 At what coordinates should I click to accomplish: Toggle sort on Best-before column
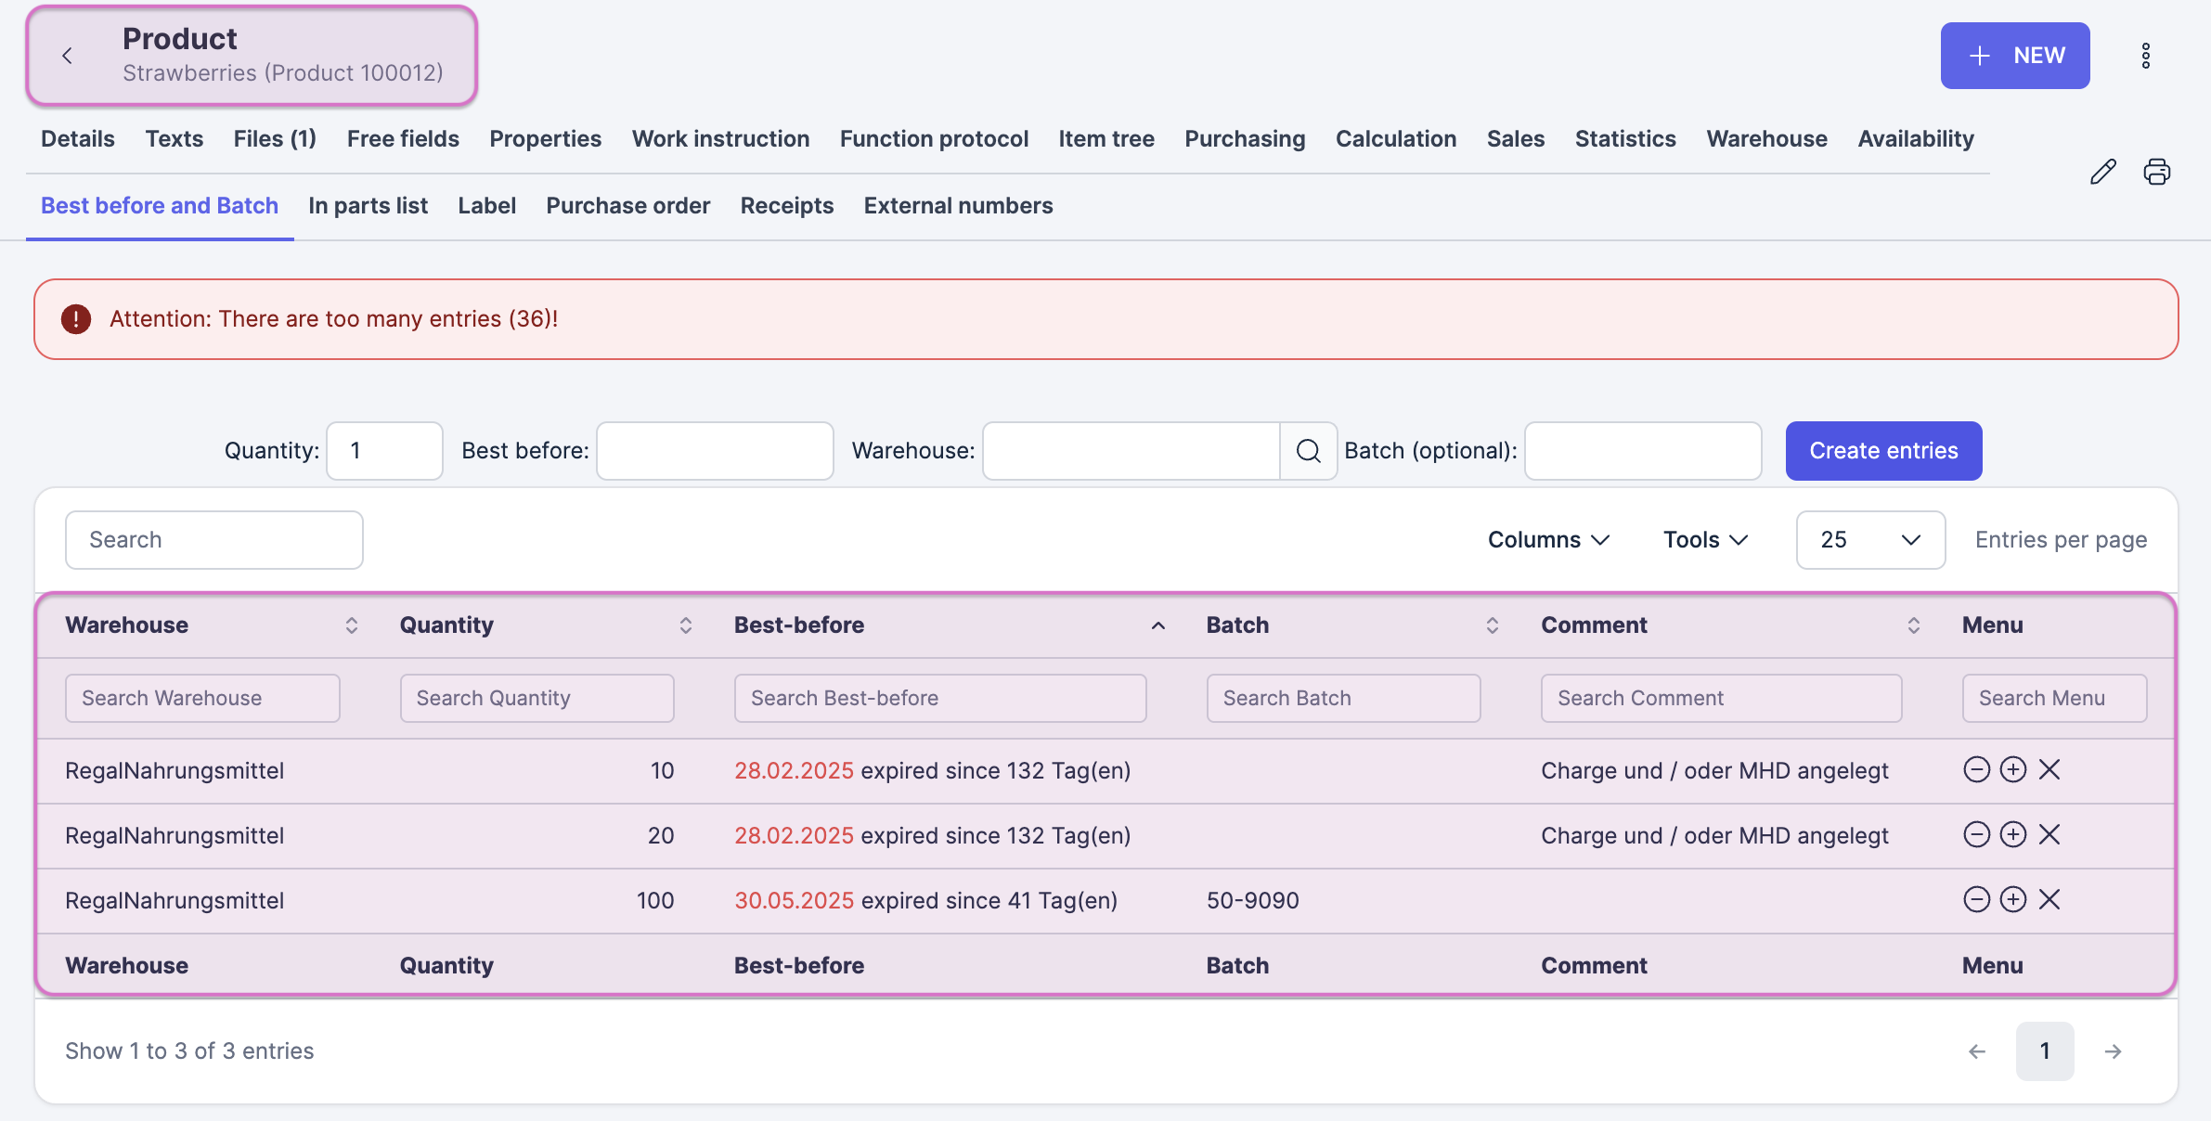tap(1157, 625)
